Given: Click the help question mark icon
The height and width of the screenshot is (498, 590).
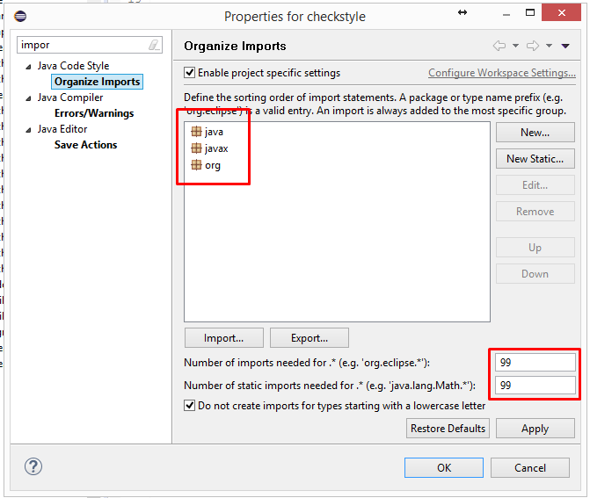Looking at the screenshot, I should pyautogui.click(x=34, y=467).
